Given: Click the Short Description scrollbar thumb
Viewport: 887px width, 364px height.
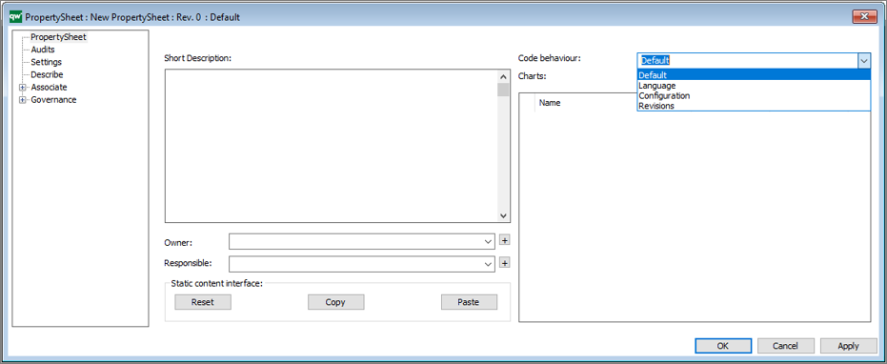Looking at the screenshot, I should point(503,90).
